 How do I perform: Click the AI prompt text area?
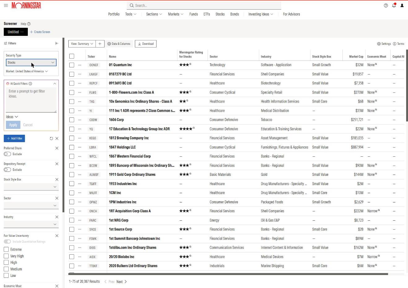pyautogui.click(x=31, y=100)
